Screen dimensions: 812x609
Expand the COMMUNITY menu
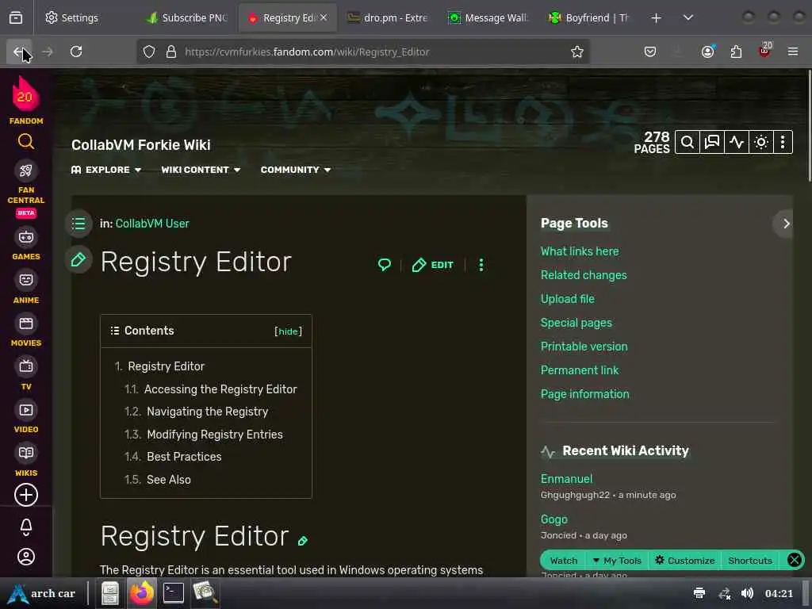(x=296, y=170)
